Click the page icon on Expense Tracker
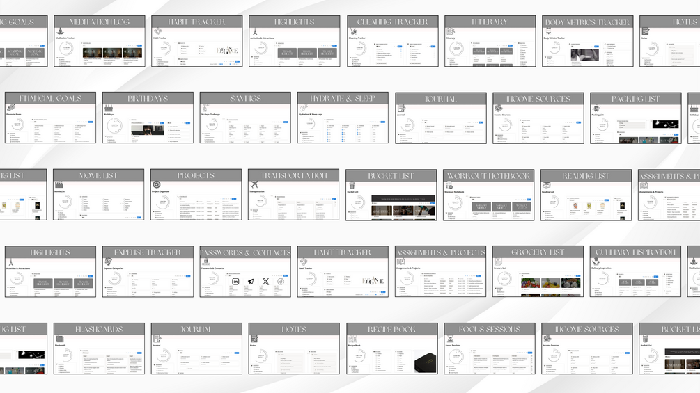700x393 pixels. click(x=109, y=262)
